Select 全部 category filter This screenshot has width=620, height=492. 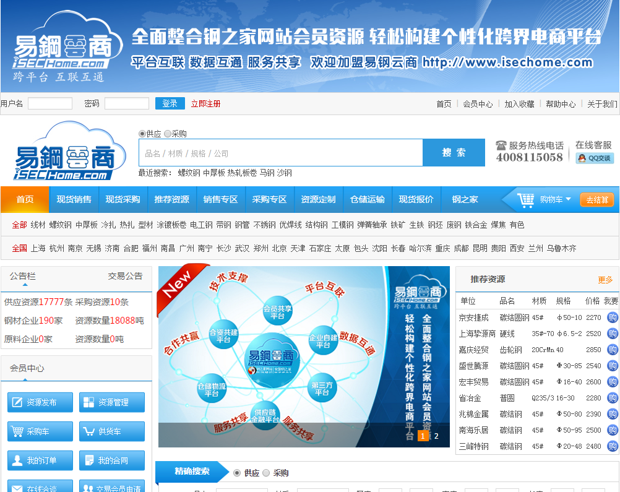(x=19, y=225)
